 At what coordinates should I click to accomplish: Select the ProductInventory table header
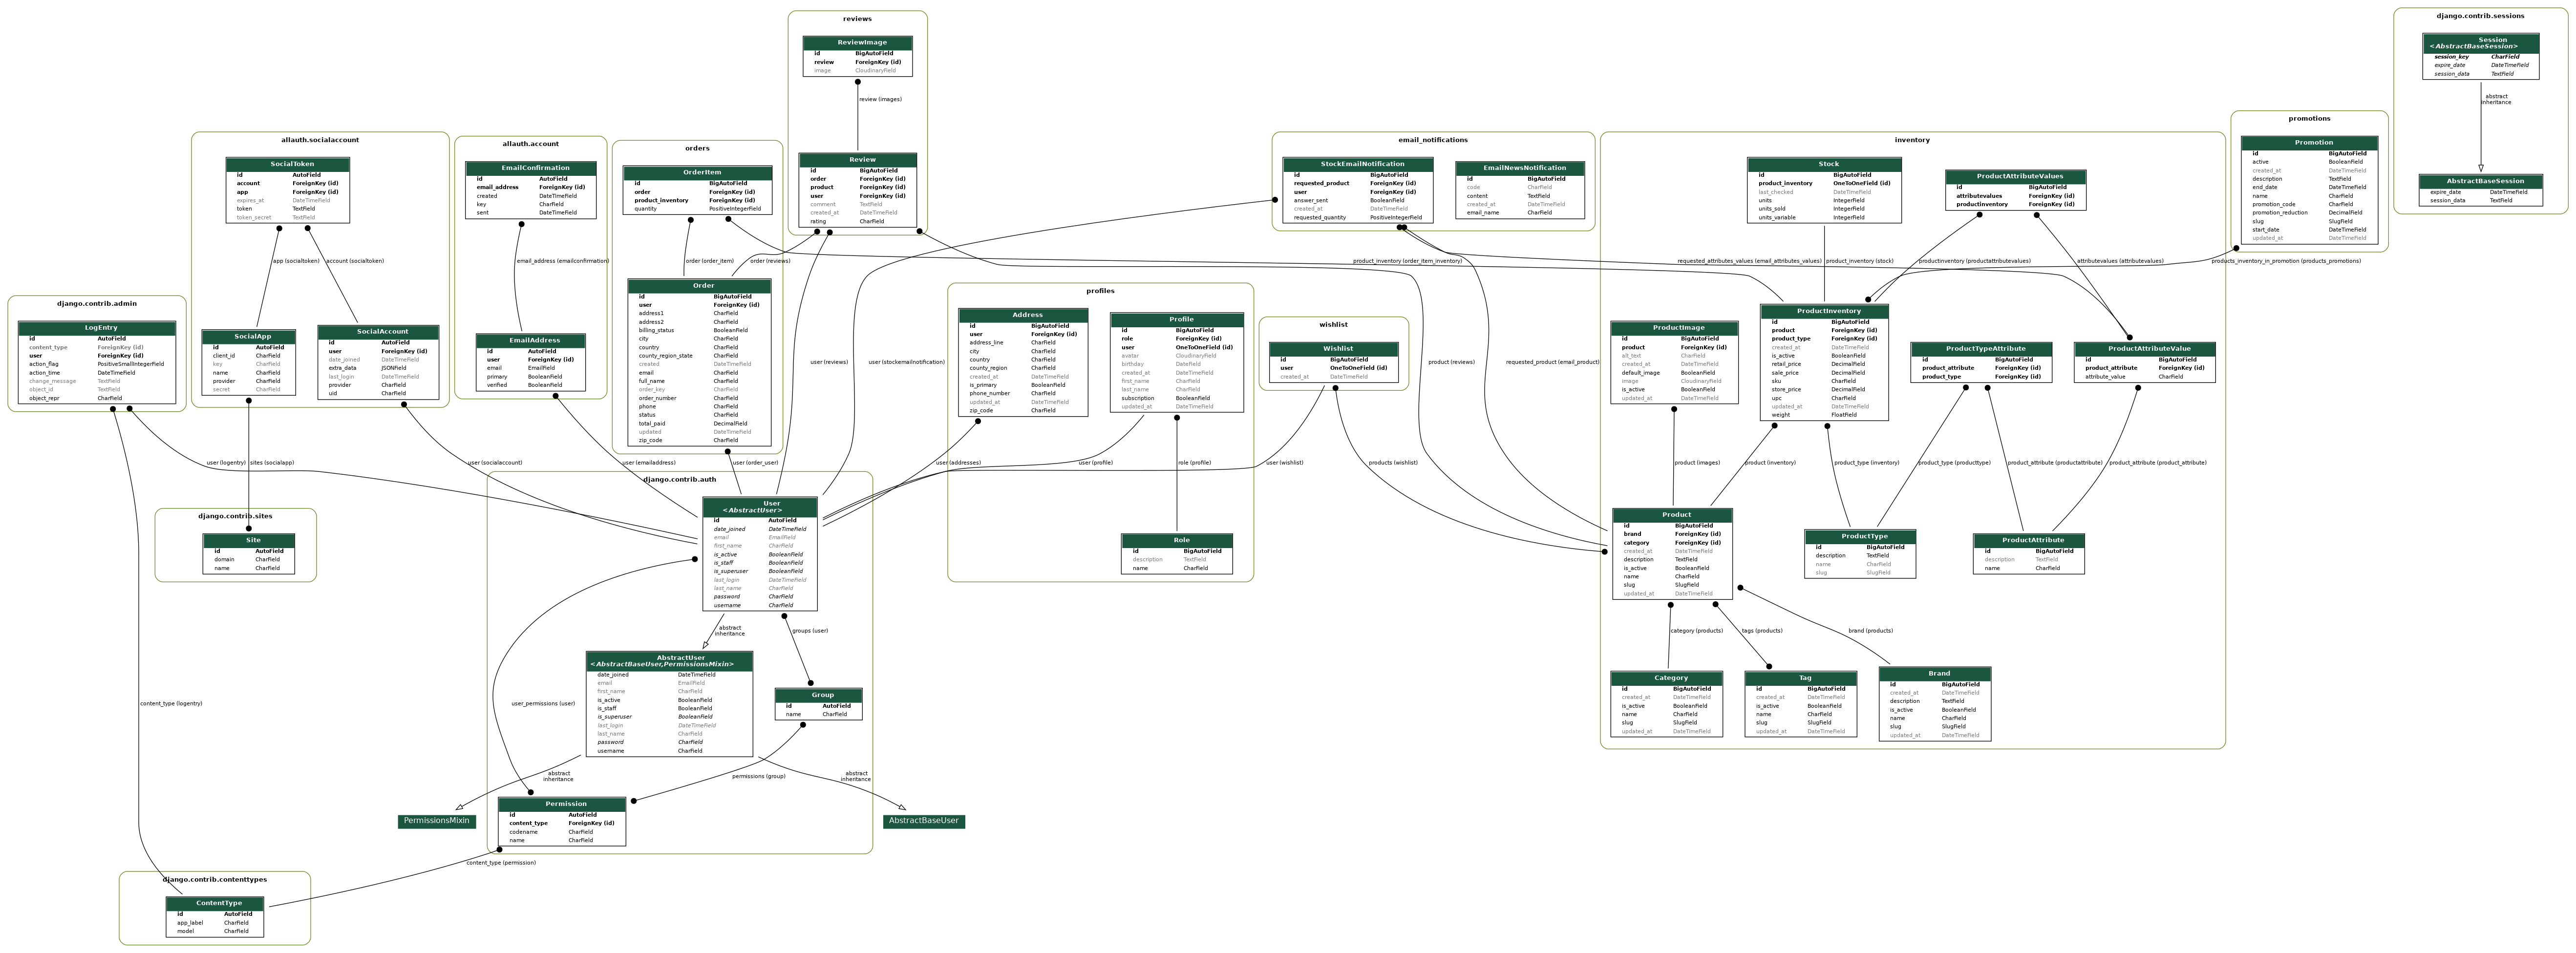(x=1824, y=311)
